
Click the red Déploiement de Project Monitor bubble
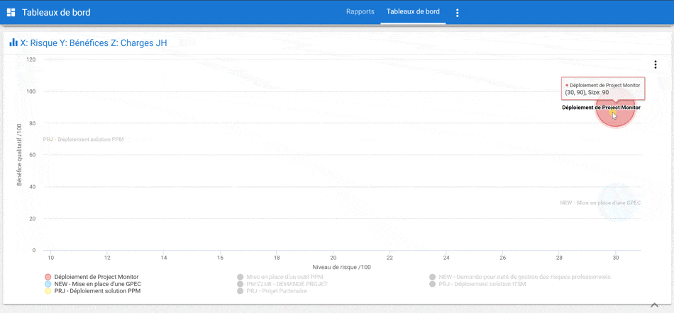615,109
